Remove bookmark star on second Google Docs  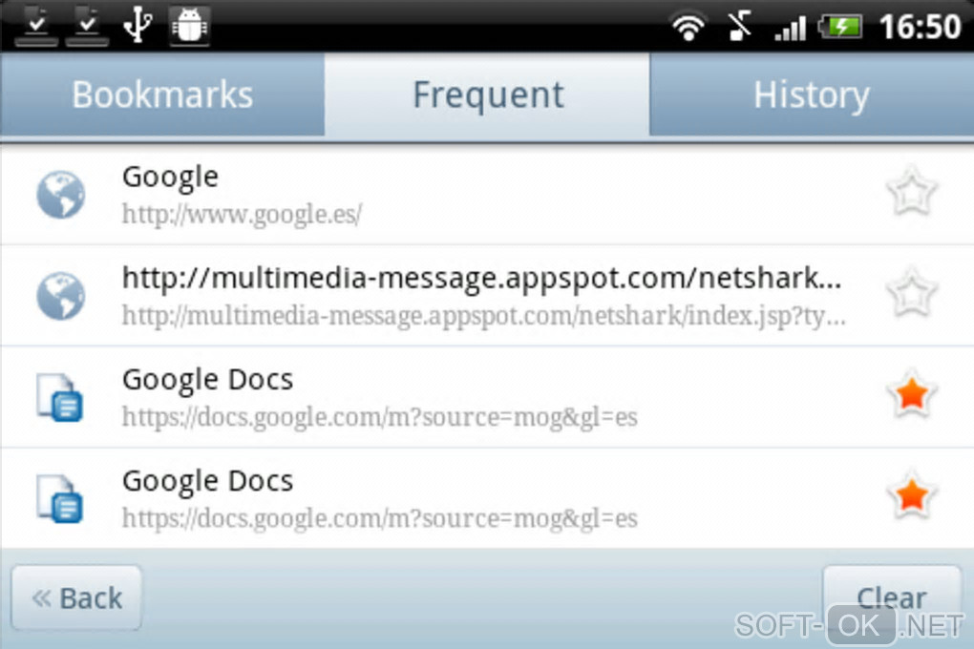click(x=911, y=495)
